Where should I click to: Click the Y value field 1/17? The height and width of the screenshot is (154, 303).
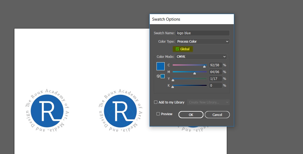(215, 79)
